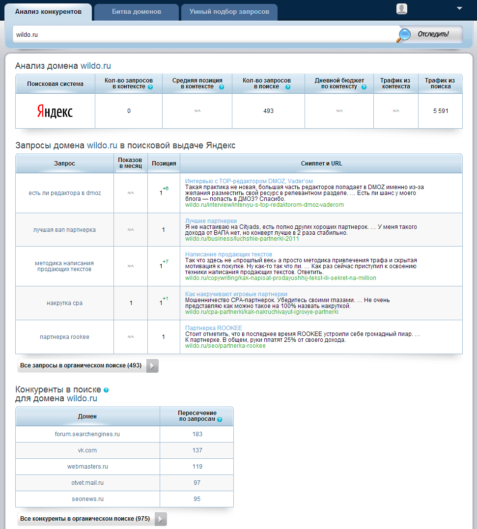Screen dimensions: 477x529
Task: Open snippet title Как накручивают игровые партнерки
Action: 236,294
